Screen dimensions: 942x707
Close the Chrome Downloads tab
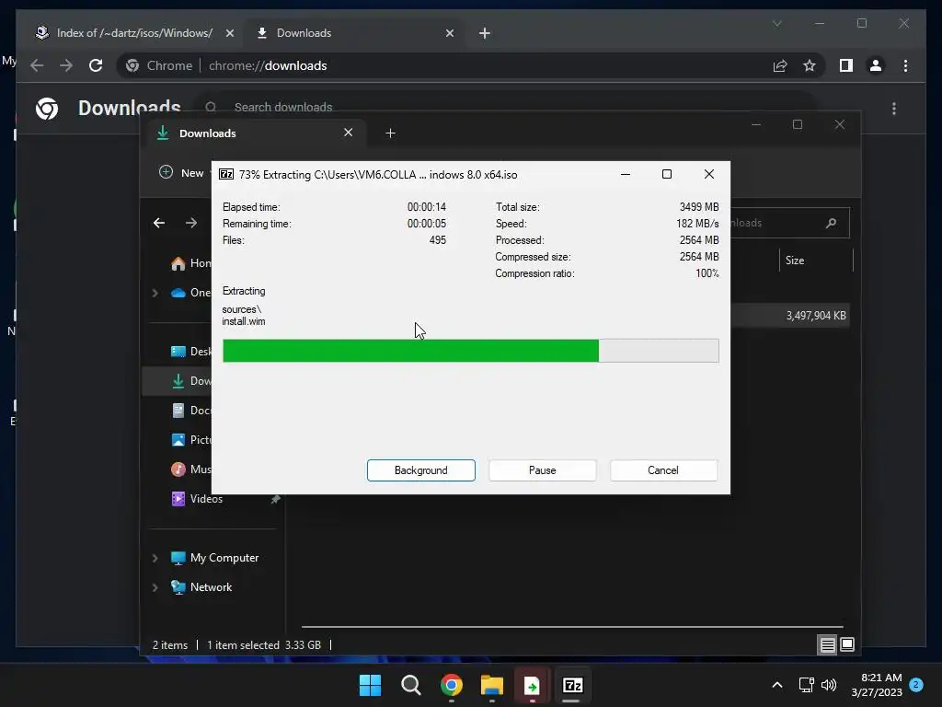pos(449,33)
